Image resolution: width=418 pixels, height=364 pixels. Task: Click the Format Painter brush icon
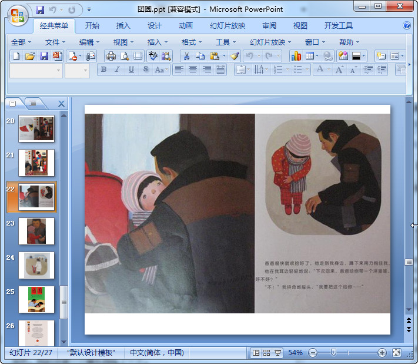[x=235, y=56]
